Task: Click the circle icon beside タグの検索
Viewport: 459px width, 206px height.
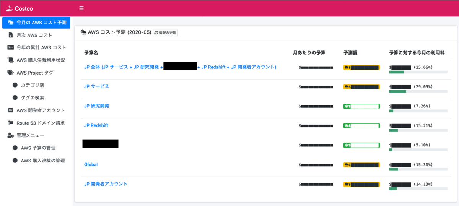Action: pyautogui.click(x=15, y=98)
